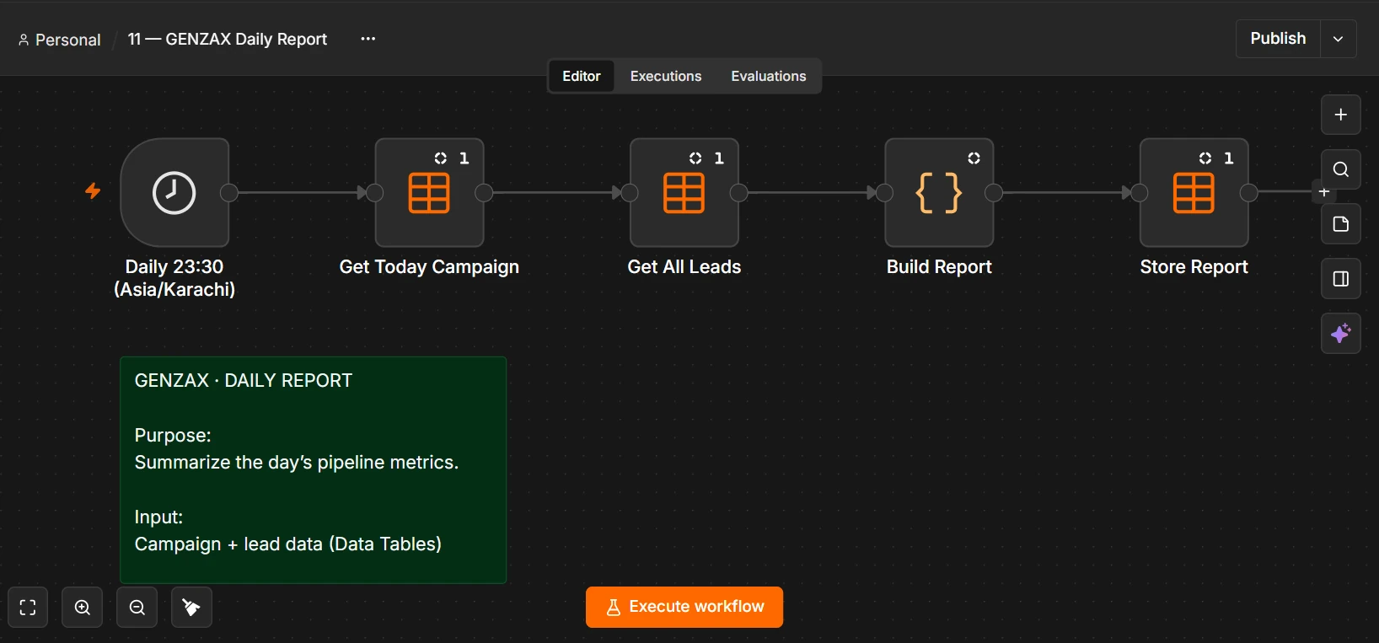Open the Daily 23:30 schedule trigger node
Screen dimensions: 1379x643
174,193
